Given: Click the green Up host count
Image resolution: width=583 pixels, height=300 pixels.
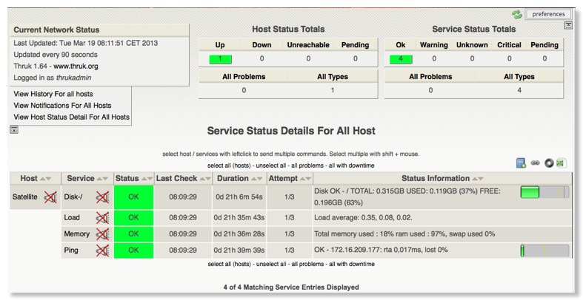Looking at the screenshot, I should (x=220, y=59).
